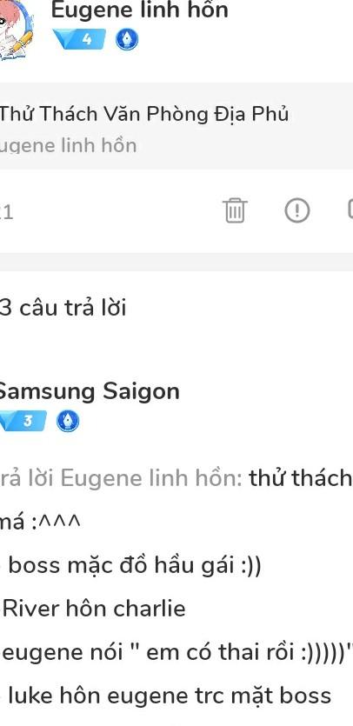Open the Thử Thách Văn Phòng Địa Phủ card

pyautogui.click(x=176, y=126)
